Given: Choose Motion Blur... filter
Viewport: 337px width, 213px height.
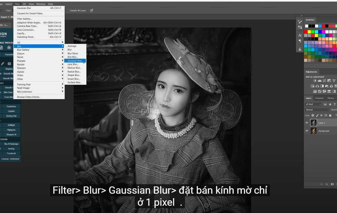Looking at the screenshot, I should pos(75,68).
